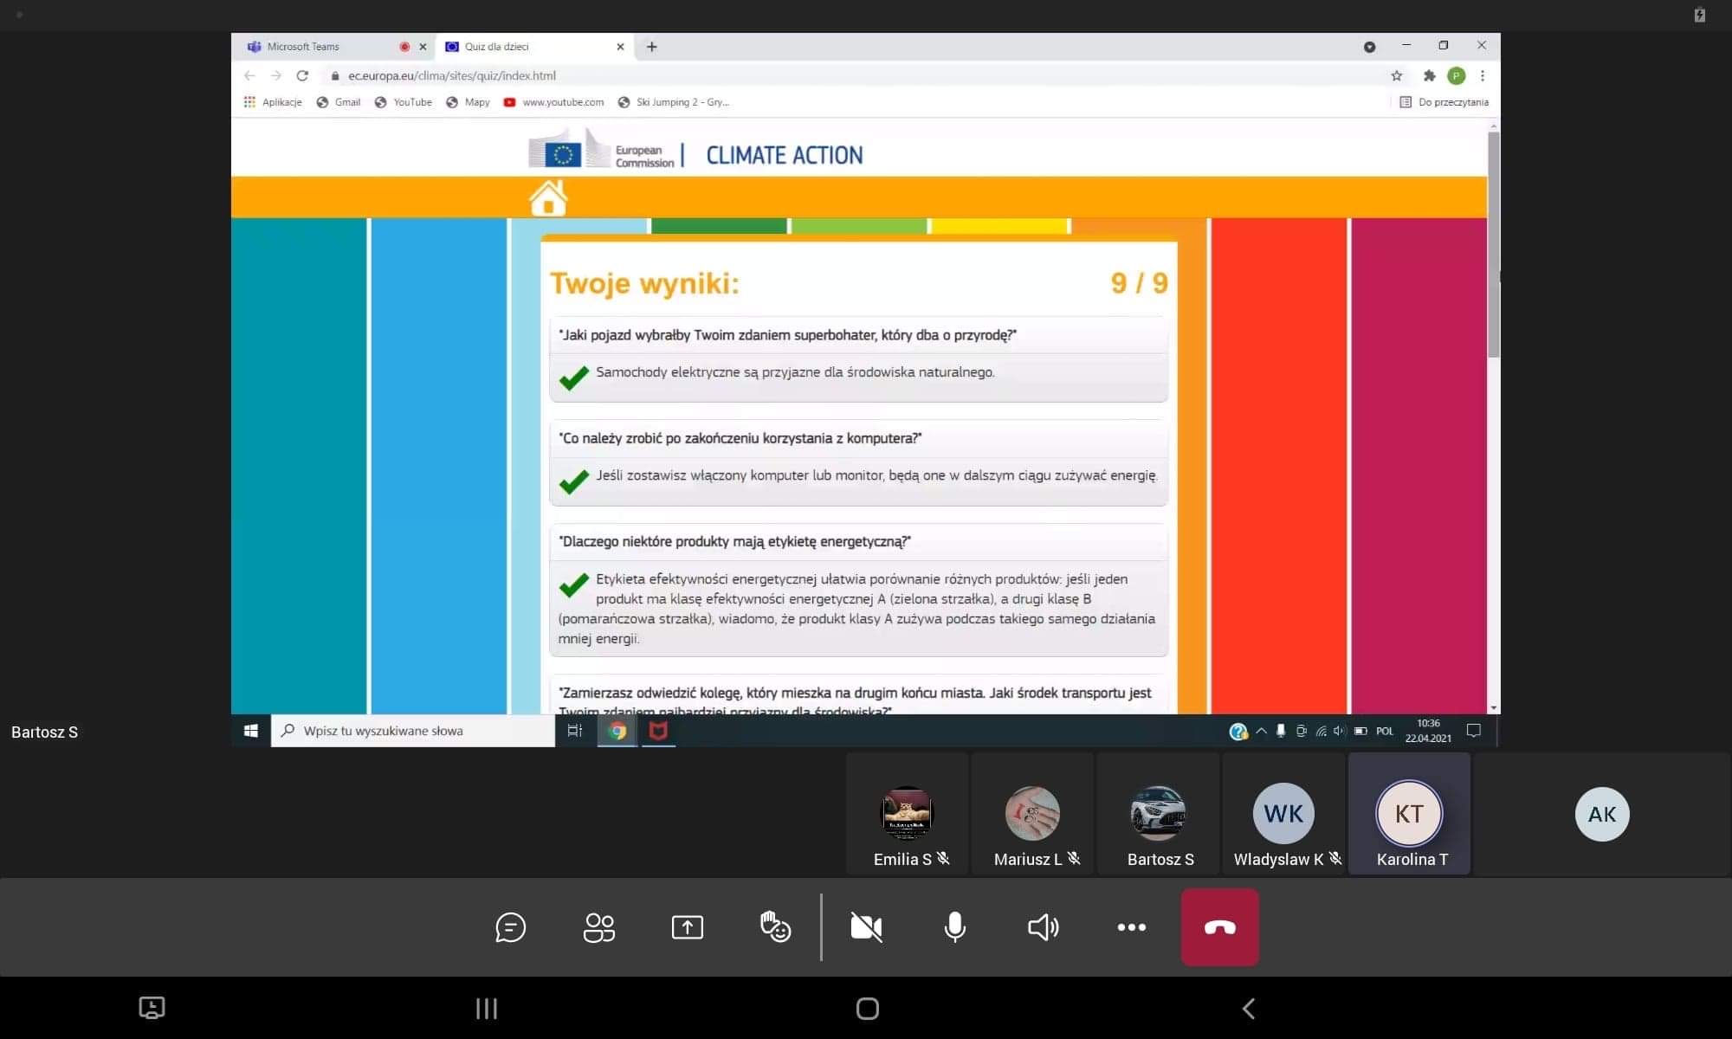
Task: Open raise hand reactions icon
Action: coord(775,927)
